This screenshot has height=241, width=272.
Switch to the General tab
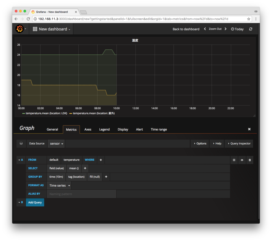click(x=52, y=129)
